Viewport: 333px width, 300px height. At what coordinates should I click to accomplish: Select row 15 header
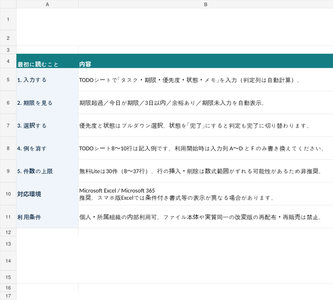pyautogui.click(x=8, y=277)
